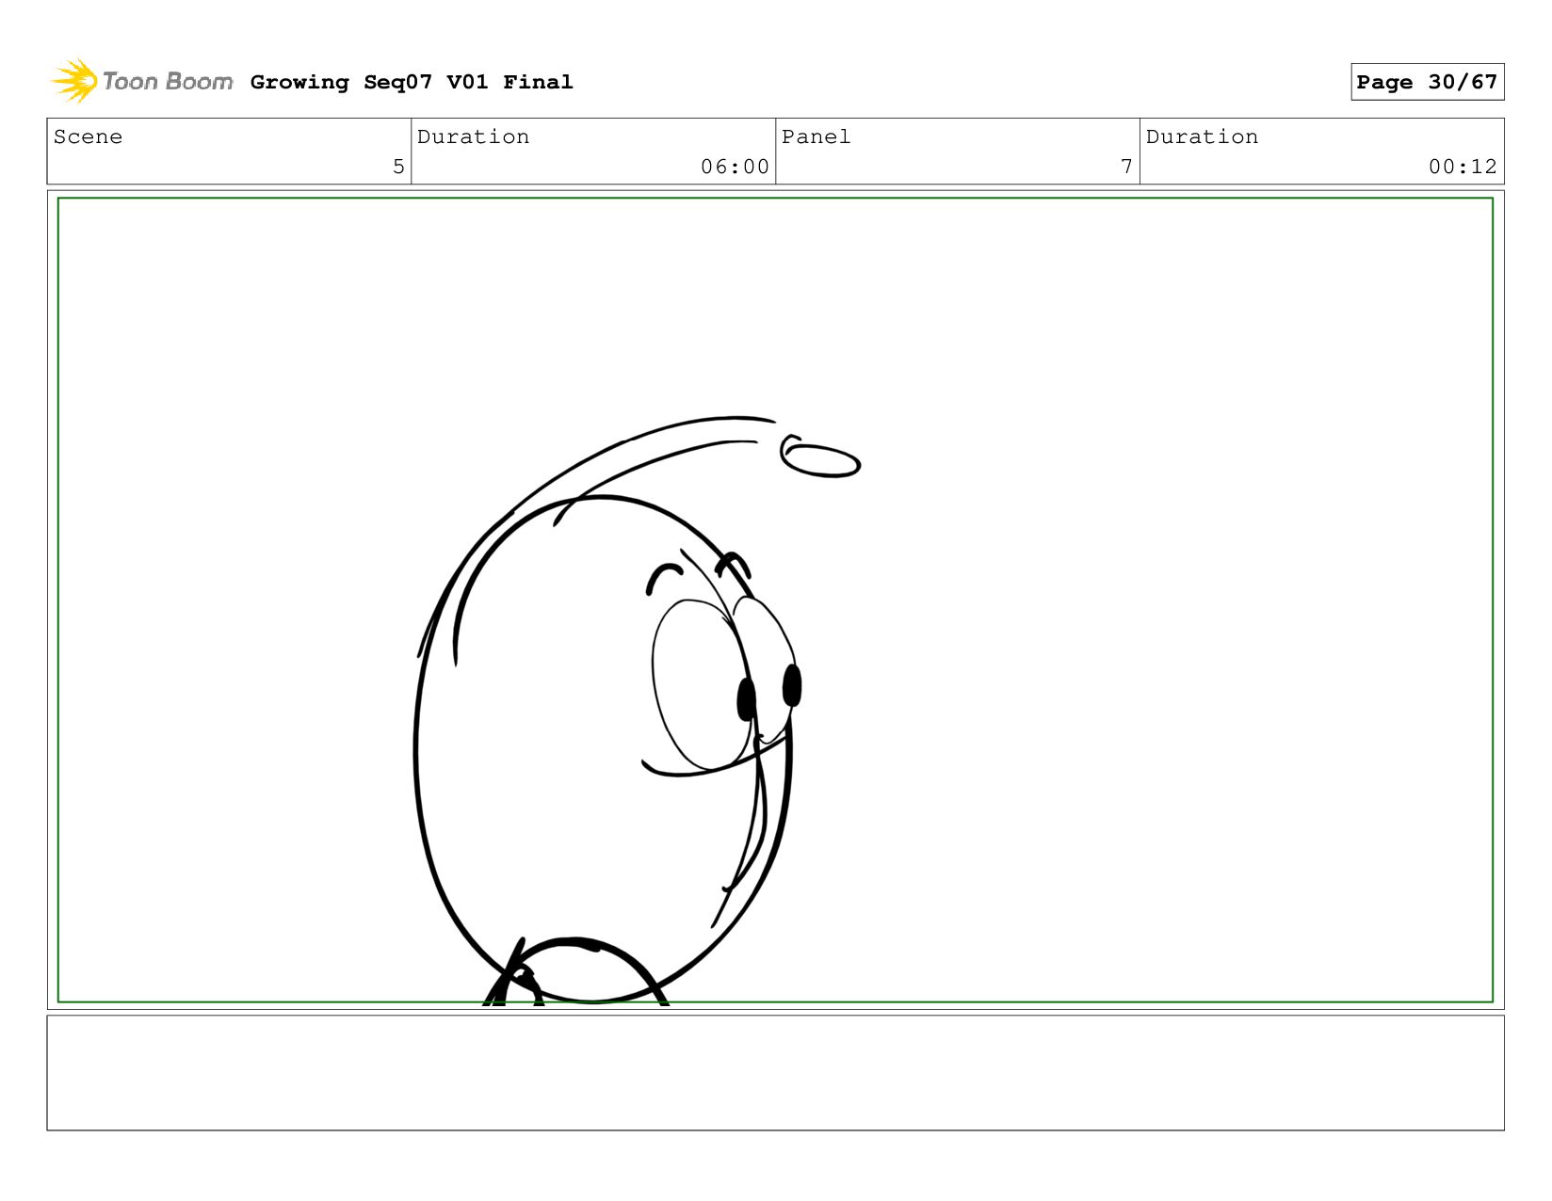The image size is (1552, 1201).
Task: Select panel number value '7'
Action: coord(1126,167)
